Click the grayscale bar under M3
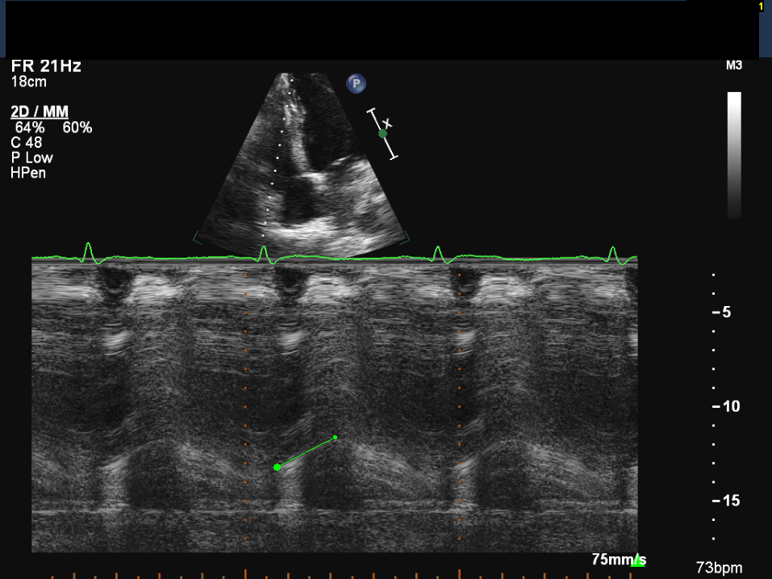Viewport: 772px width, 579px height. (x=734, y=154)
